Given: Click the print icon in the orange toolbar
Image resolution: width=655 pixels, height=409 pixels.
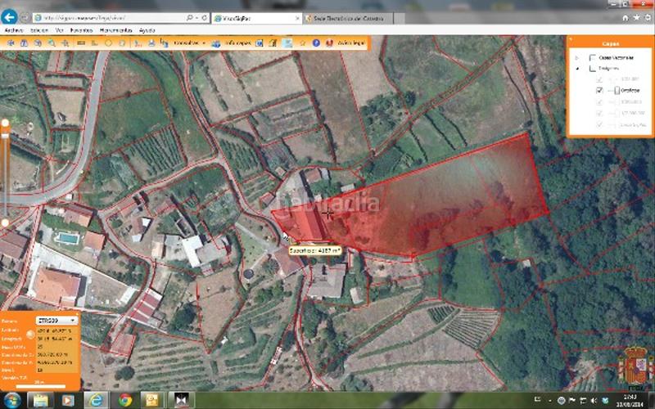Looking at the screenshot, I should (151, 43).
